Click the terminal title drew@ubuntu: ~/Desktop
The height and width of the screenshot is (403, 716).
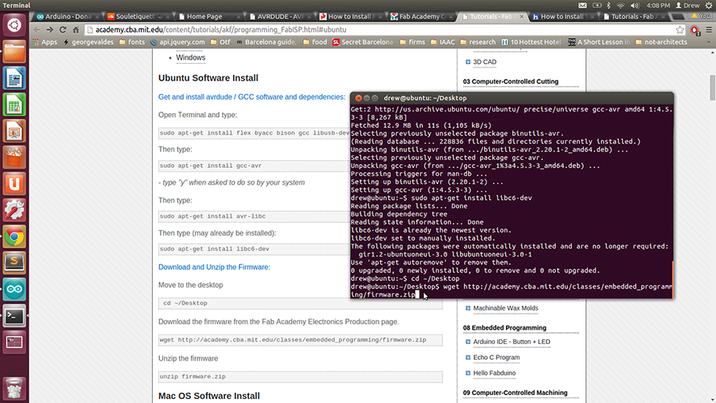pyautogui.click(x=425, y=98)
